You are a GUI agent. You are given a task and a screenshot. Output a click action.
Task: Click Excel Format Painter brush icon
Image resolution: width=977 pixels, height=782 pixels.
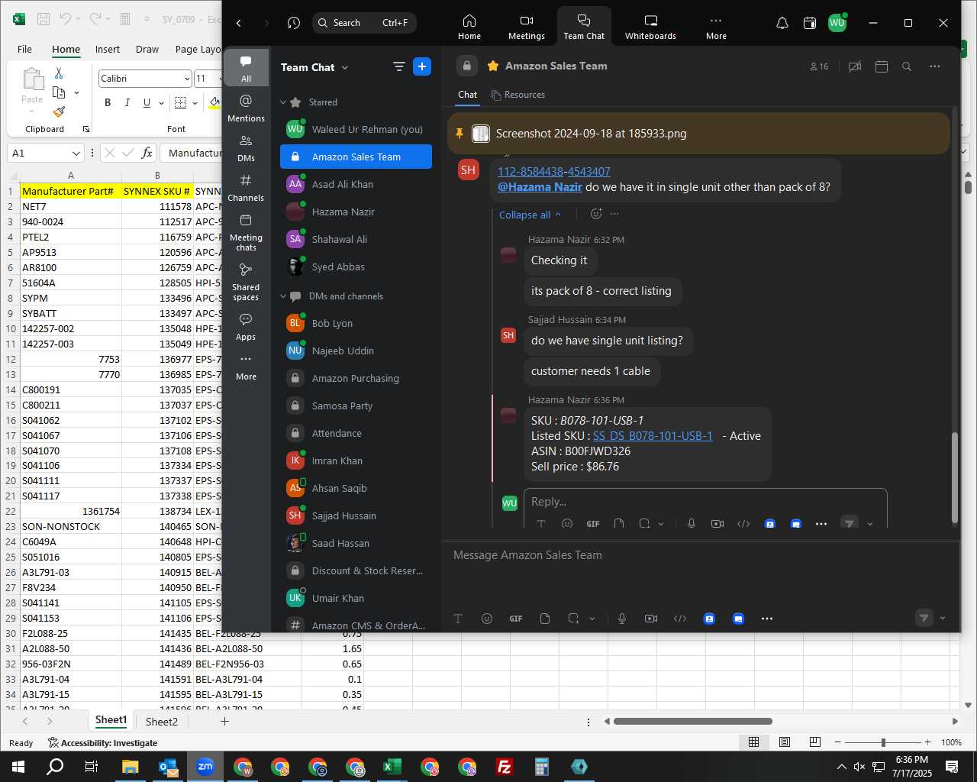click(59, 112)
